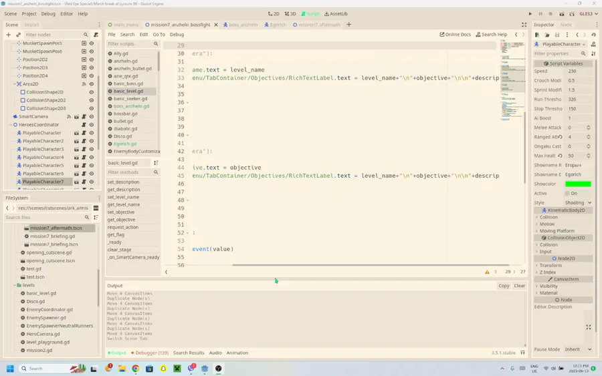The height and width of the screenshot is (376, 602).
Task: Hide the PlayableCharacter3 node
Action: 92,149
